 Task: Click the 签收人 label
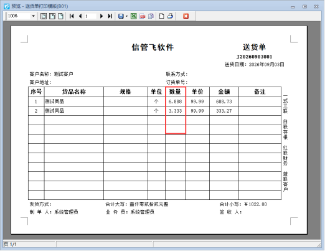[x=231, y=212]
